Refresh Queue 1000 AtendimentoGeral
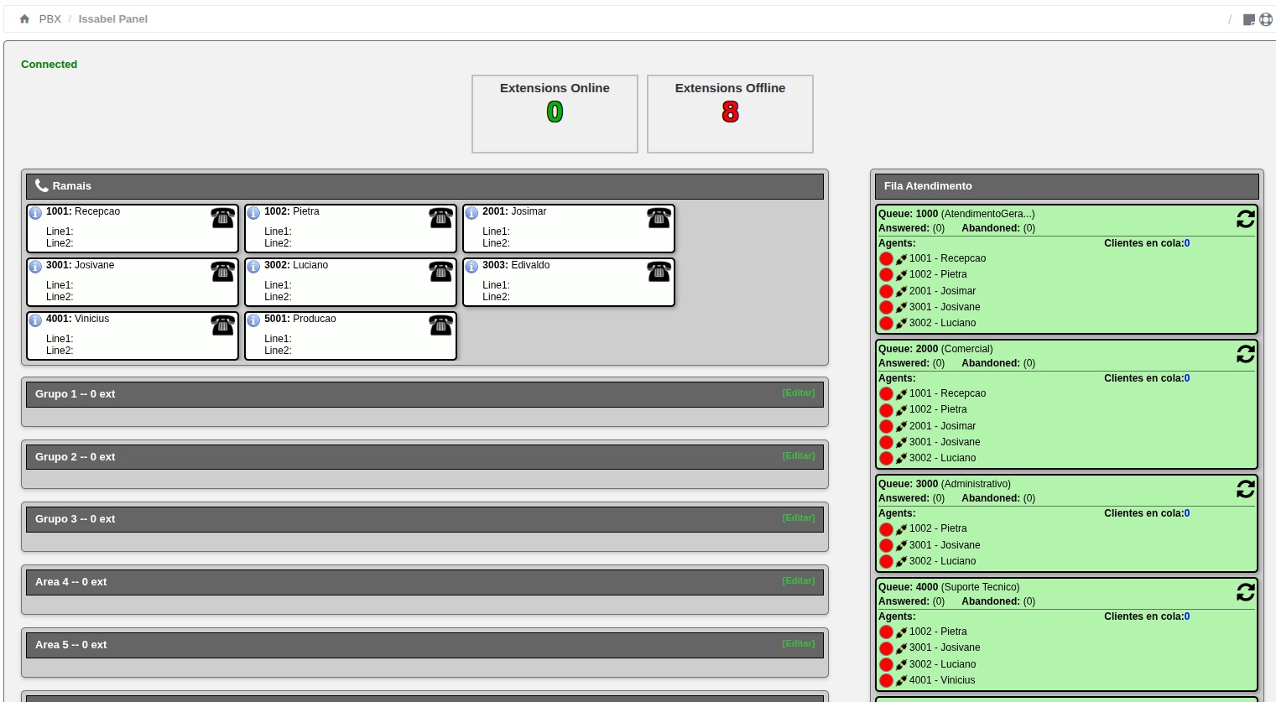Viewport: 1276px width, 702px height. pos(1245,219)
